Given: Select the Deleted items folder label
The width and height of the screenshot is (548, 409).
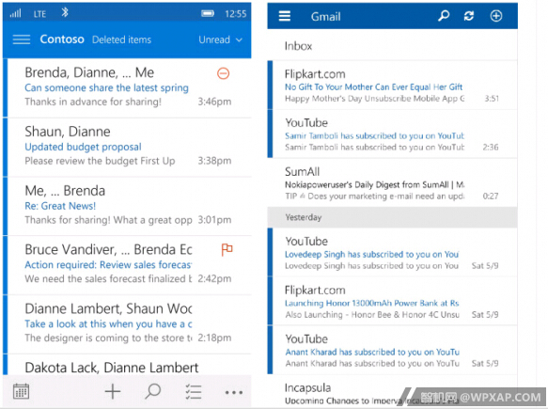Looking at the screenshot, I should click(x=121, y=39).
